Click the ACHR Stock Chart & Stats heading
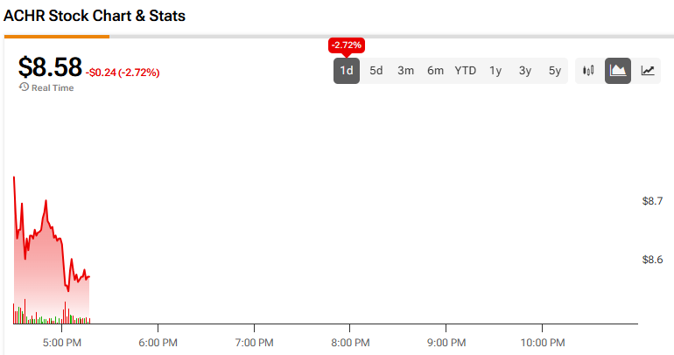674x355 pixels. click(95, 17)
